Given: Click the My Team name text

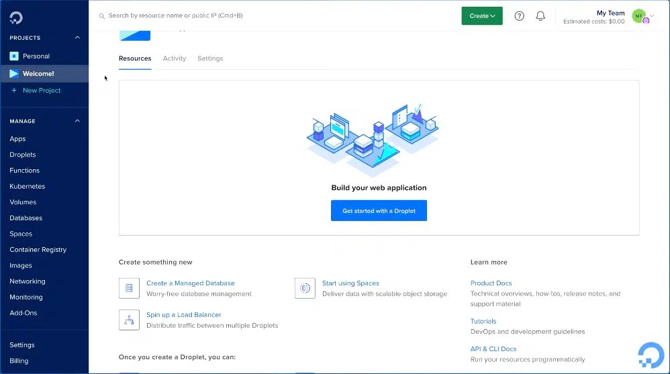Looking at the screenshot, I should (611, 13).
